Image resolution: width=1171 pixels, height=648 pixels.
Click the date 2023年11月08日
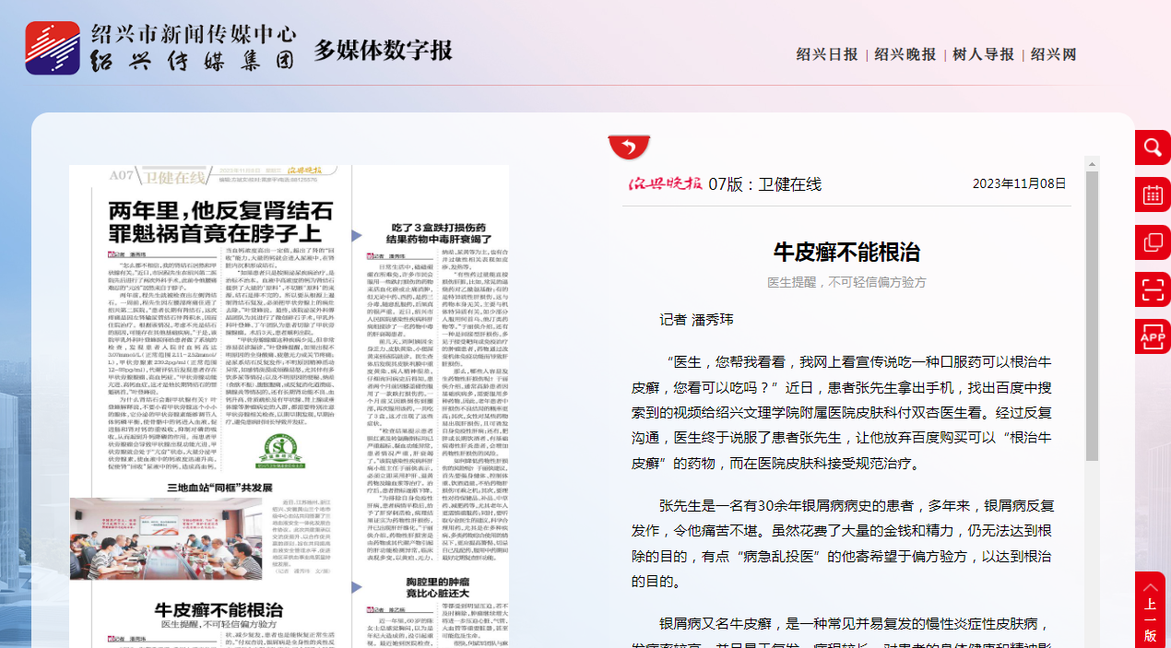(1019, 183)
